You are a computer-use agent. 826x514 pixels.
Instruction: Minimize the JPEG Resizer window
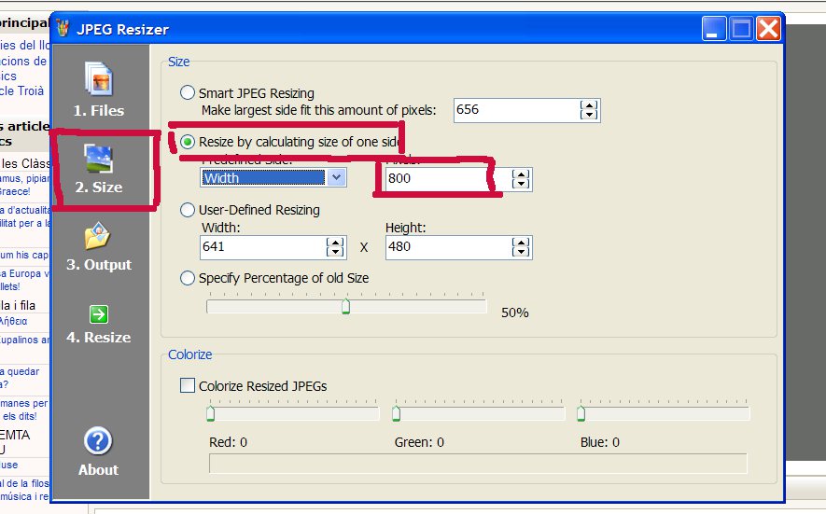click(x=714, y=28)
